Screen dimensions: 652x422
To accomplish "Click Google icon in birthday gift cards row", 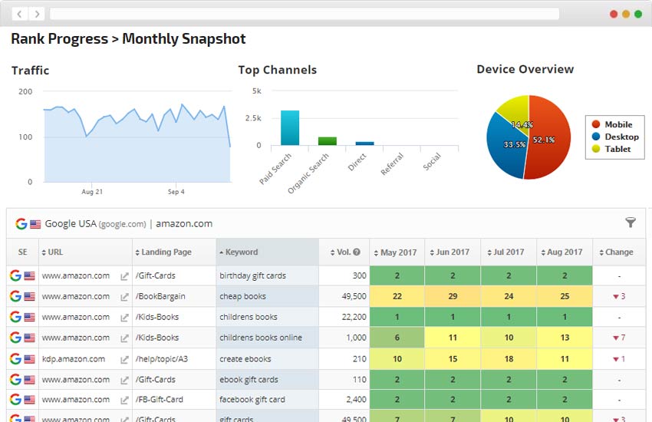I will pyautogui.click(x=15, y=276).
